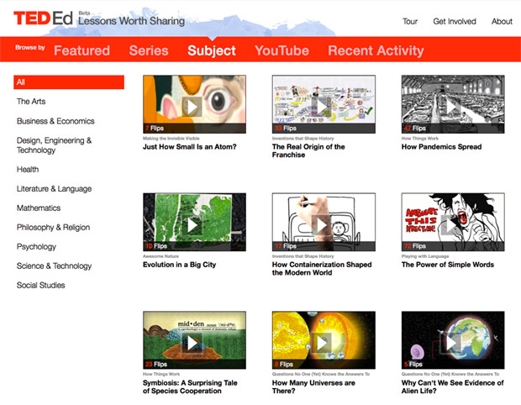
Task: Filter by Design, Engineering & Technology
Action: click(54, 145)
